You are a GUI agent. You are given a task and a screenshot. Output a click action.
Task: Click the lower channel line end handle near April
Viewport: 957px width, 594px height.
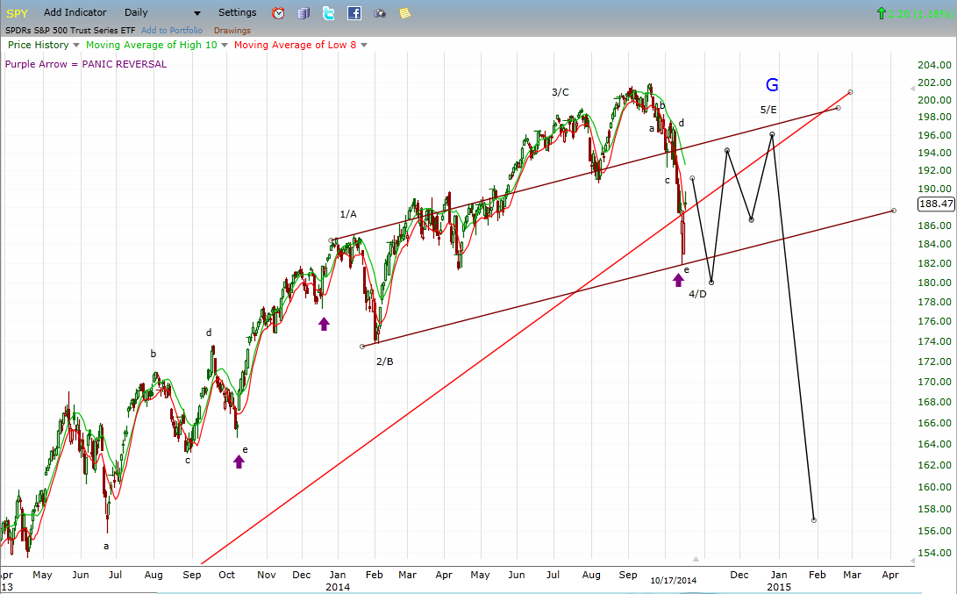tap(894, 211)
